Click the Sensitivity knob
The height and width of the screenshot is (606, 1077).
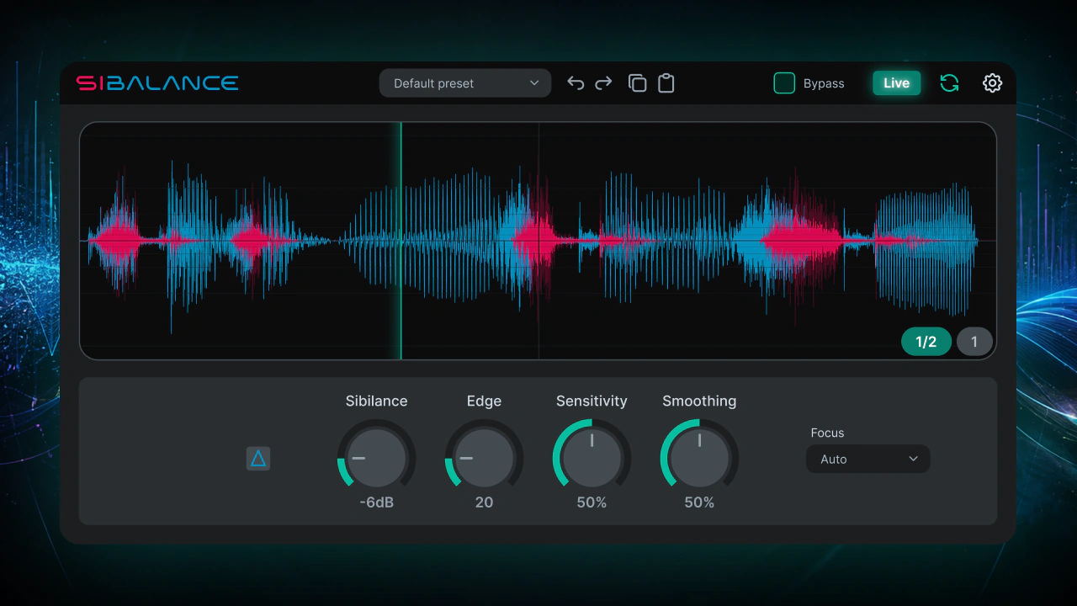(592, 459)
